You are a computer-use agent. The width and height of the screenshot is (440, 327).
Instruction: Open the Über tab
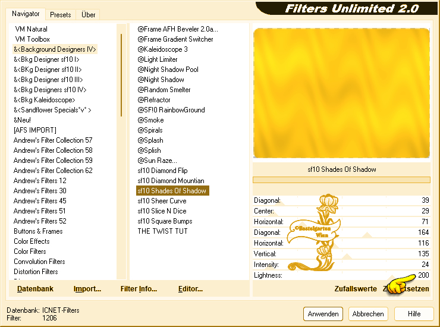coord(88,15)
